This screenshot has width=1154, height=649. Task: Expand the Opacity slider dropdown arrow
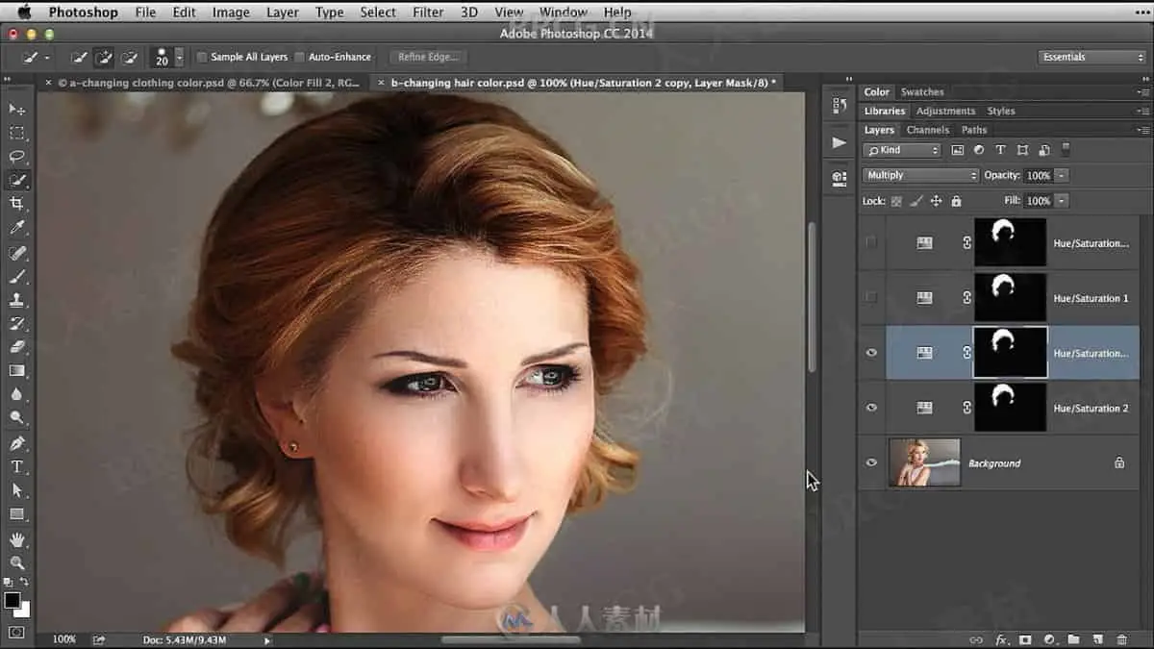tap(1062, 176)
